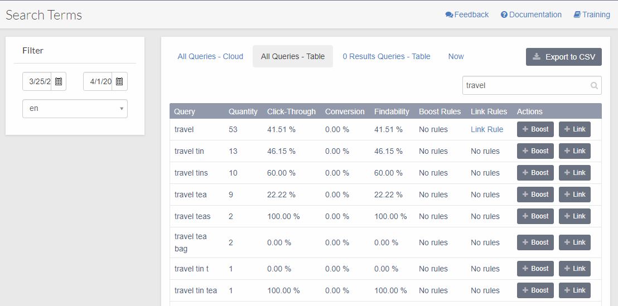Image resolution: width=618 pixels, height=306 pixels.
Task: Sort by Click-Through column header
Action: click(x=291, y=111)
